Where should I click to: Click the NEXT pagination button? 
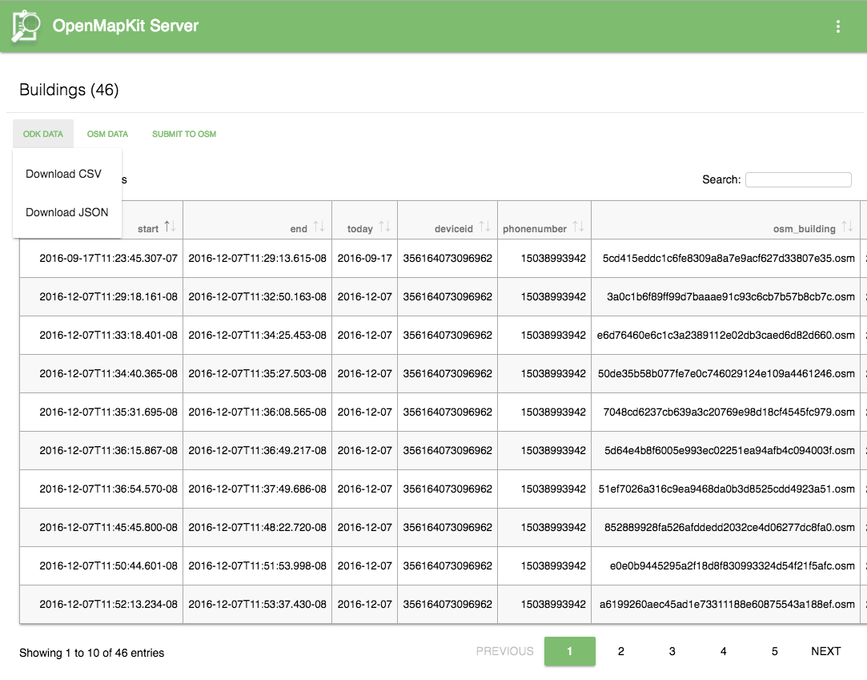coord(825,651)
